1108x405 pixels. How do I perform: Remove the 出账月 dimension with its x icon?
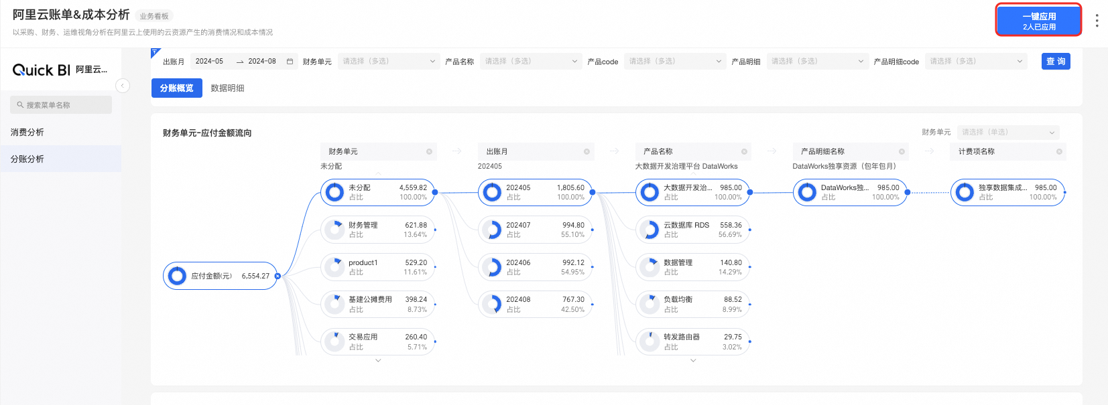pos(587,151)
